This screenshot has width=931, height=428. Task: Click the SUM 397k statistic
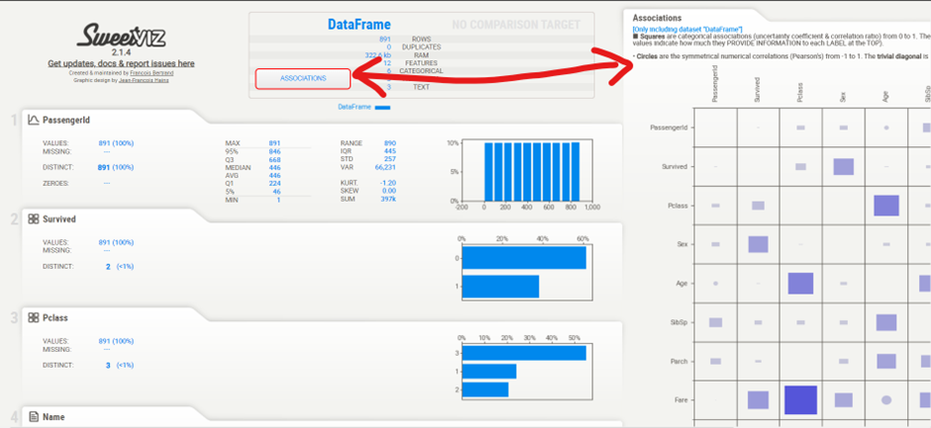[x=368, y=200]
